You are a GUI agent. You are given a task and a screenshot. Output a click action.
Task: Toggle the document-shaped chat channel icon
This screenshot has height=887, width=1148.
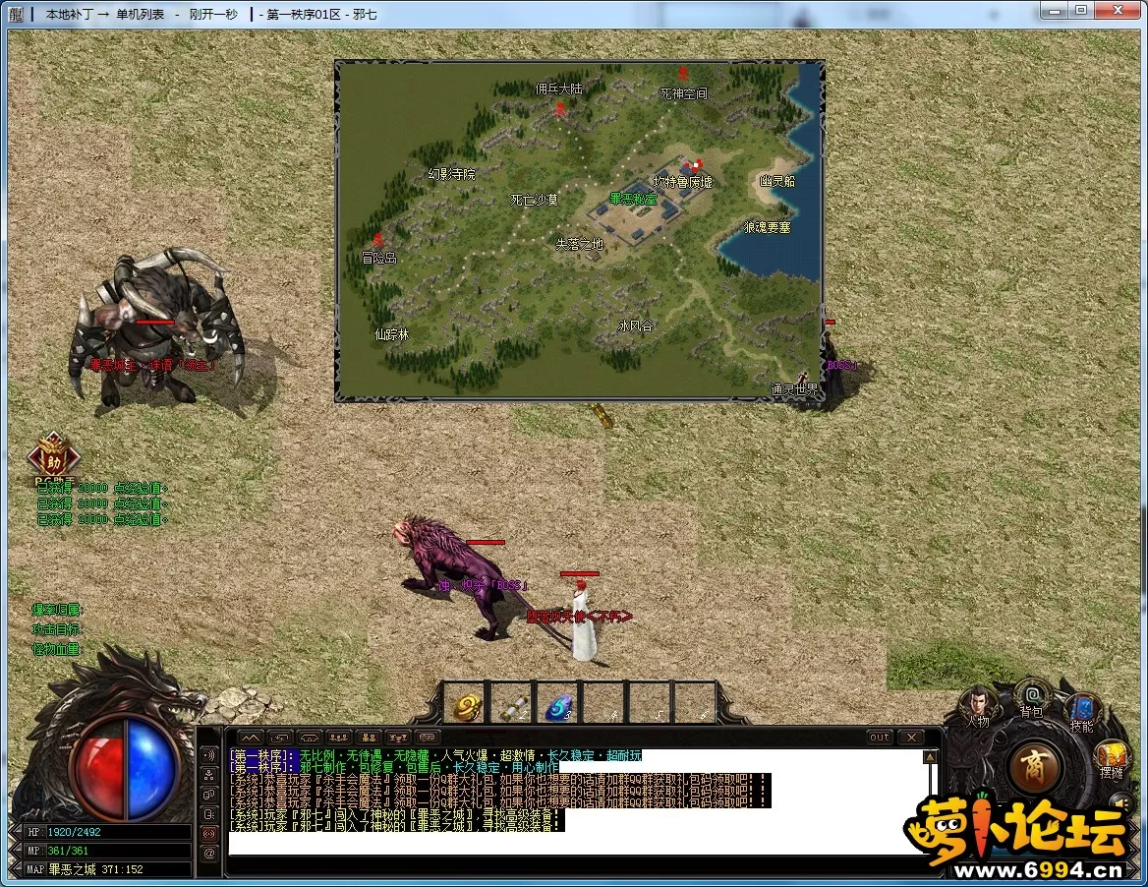(x=209, y=814)
